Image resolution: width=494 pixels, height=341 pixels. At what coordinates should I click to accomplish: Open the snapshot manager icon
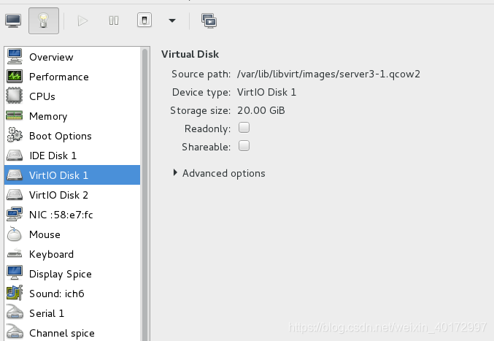click(209, 21)
